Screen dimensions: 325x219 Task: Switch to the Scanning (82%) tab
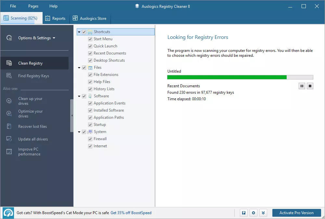[21, 18]
